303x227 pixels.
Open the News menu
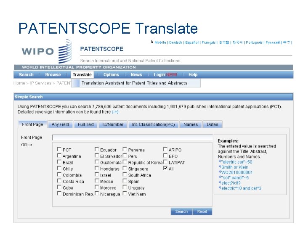pyautogui.click(x=136, y=75)
